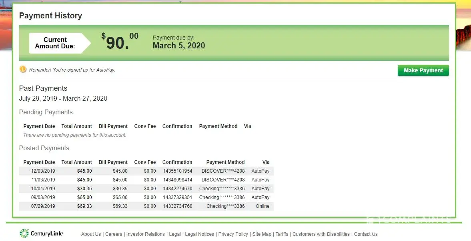Click confirmation number 14332734760

(x=178, y=206)
